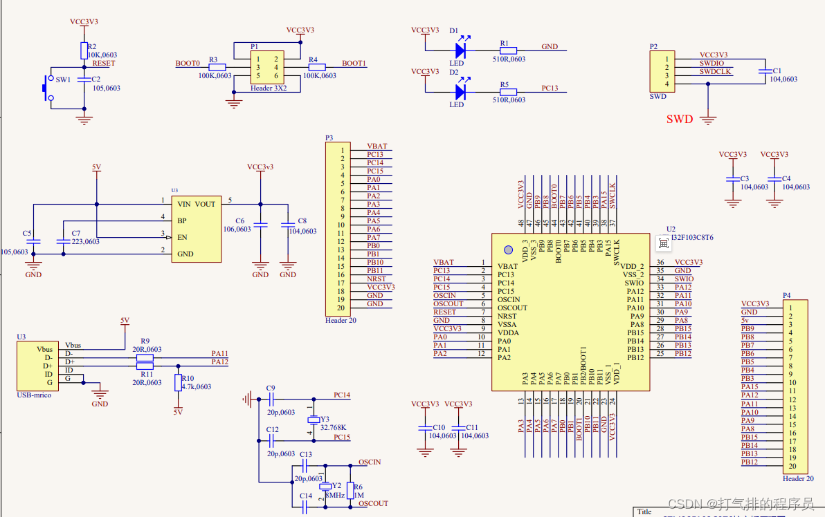Screen dimensions: 825x517
Task: Click the 'Header 3X2' text under P1
Action: click(x=269, y=88)
